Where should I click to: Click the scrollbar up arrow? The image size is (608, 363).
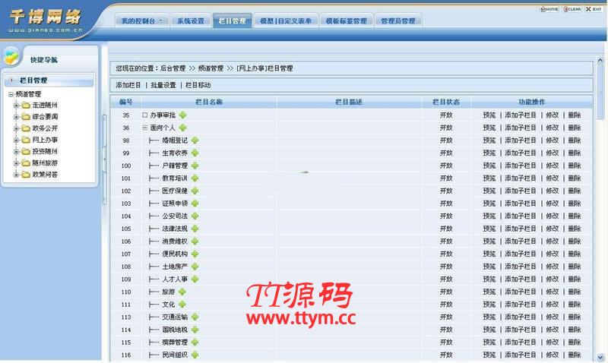point(600,61)
